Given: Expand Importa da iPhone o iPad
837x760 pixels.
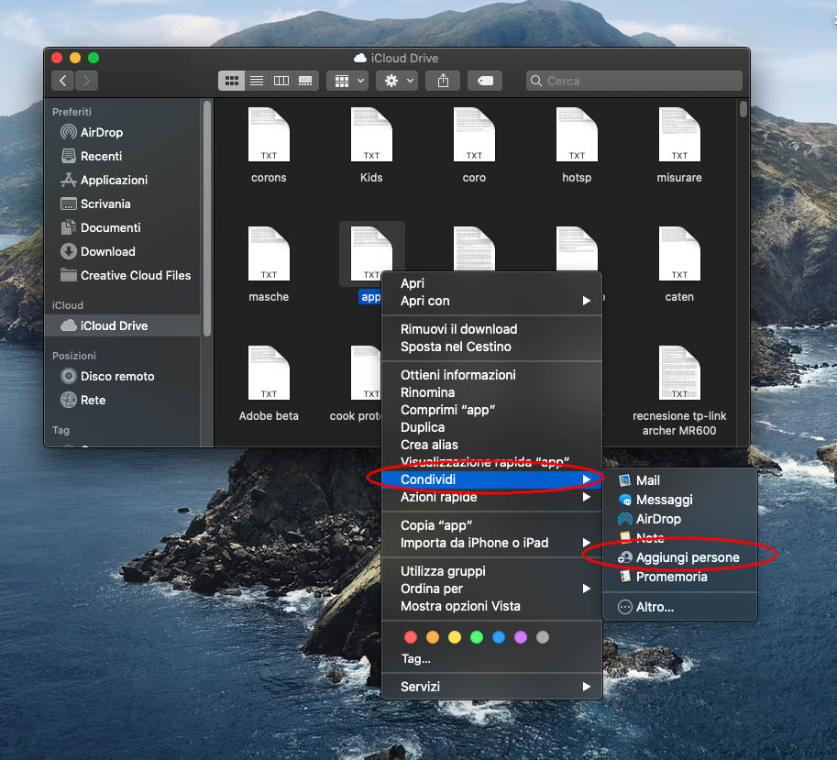Looking at the screenshot, I should pos(491,544).
